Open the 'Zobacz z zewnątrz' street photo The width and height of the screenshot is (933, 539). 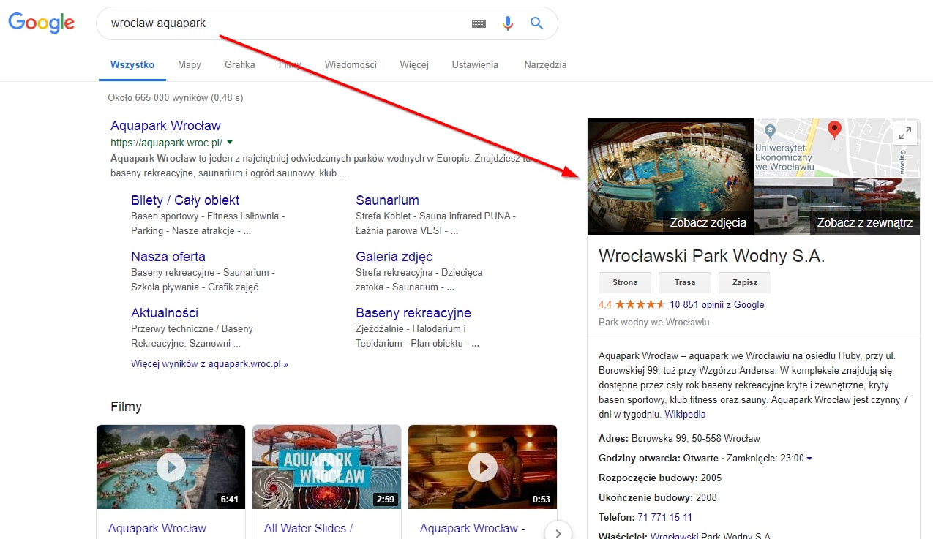(837, 207)
